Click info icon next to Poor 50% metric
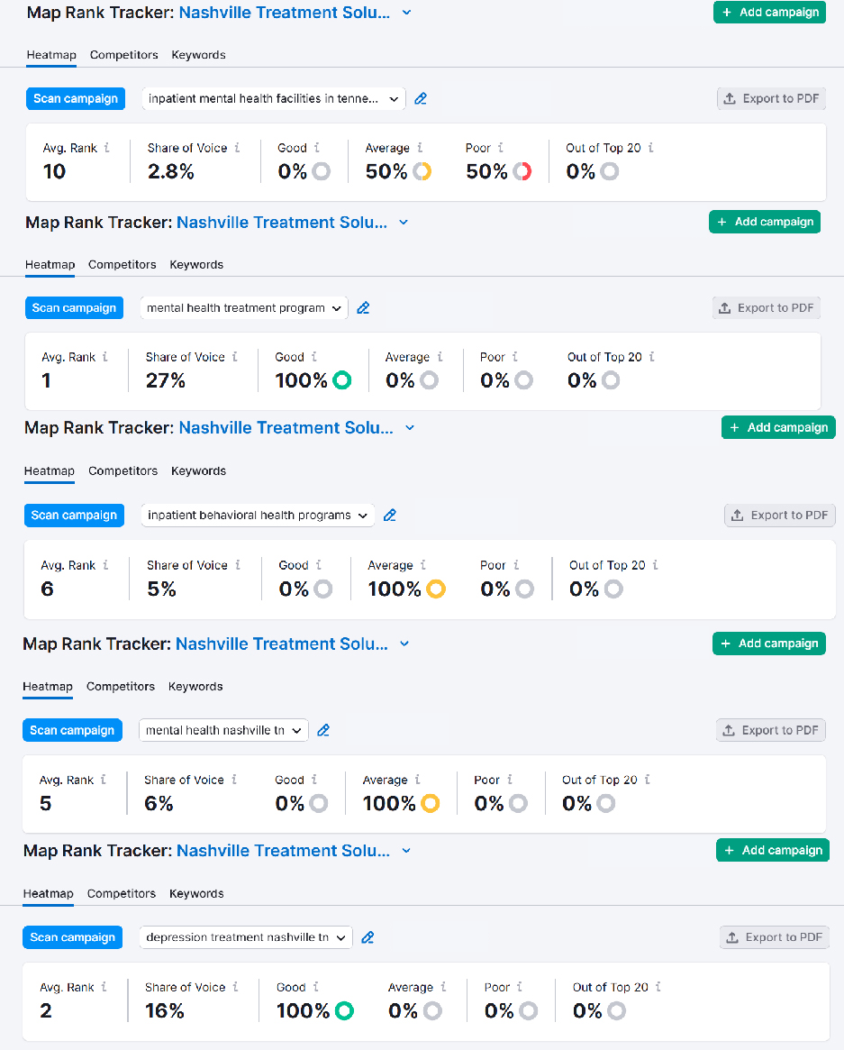This screenshot has height=1050, width=844. click(x=500, y=148)
